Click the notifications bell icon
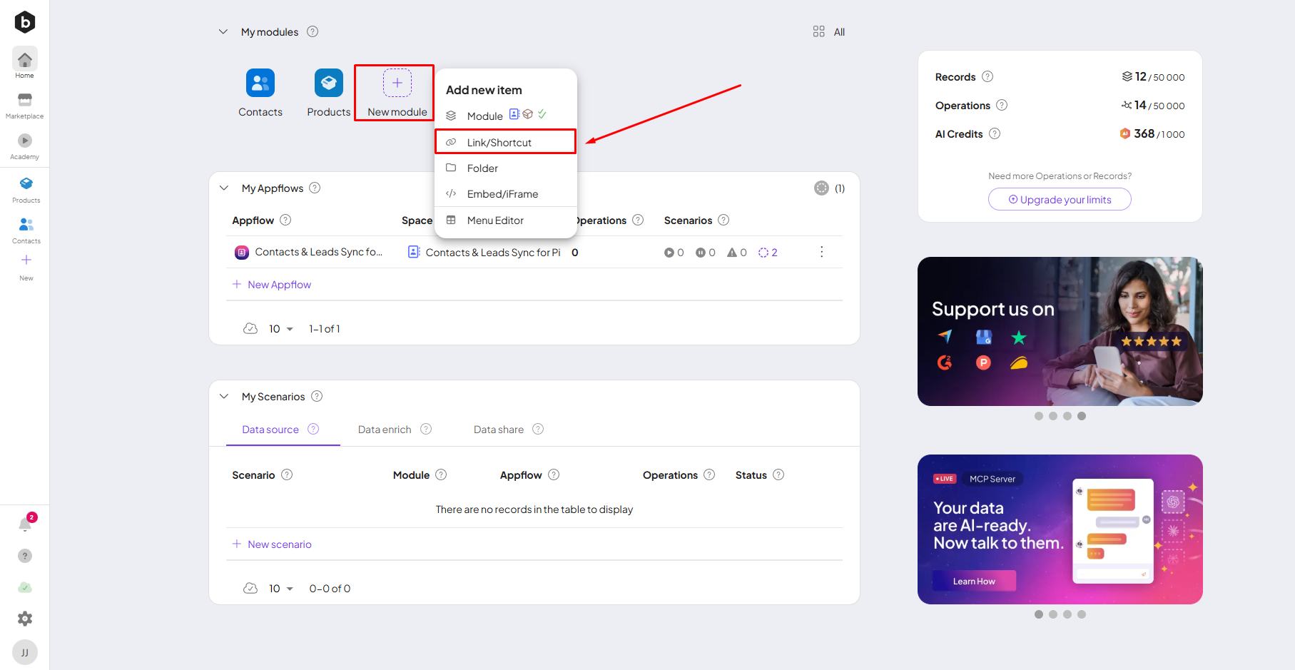This screenshot has height=670, width=1295. tap(25, 525)
